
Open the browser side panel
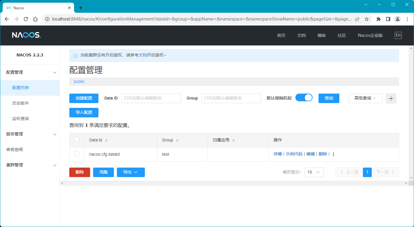coord(388,19)
